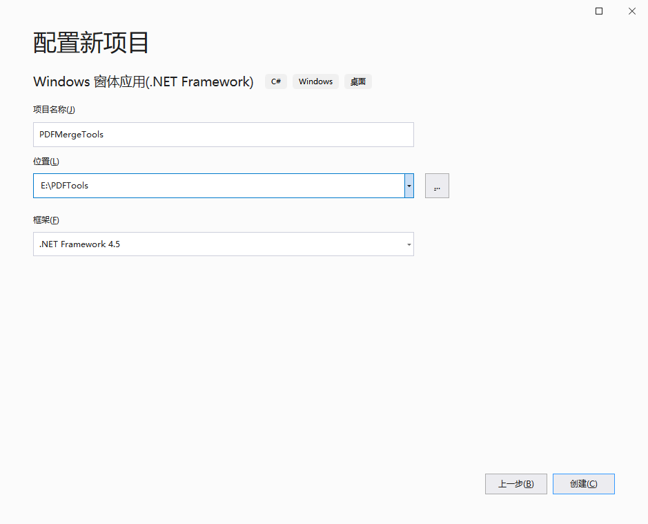The width and height of the screenshot is (648, 524).
Task: Click the 位置(L) label
Action: [46, 162]
